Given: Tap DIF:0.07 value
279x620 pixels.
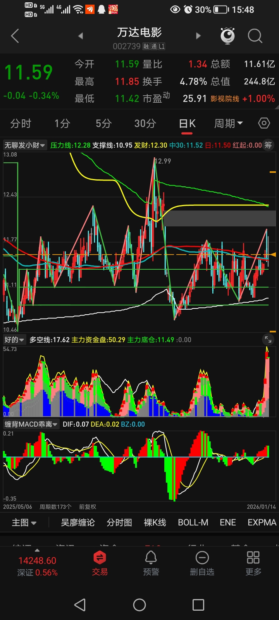Looking at the screenshot, I should [x=76, y=424].
